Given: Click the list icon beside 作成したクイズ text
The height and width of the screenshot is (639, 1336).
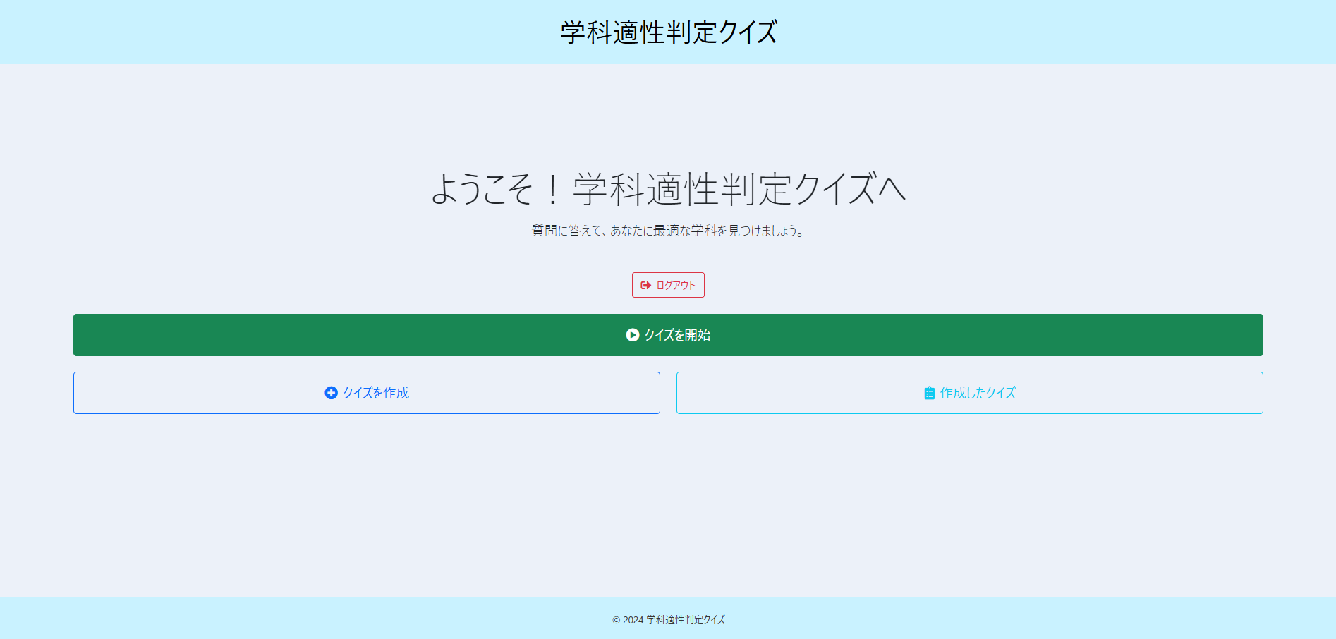Looking at the screenshot, I should point(929,393).
